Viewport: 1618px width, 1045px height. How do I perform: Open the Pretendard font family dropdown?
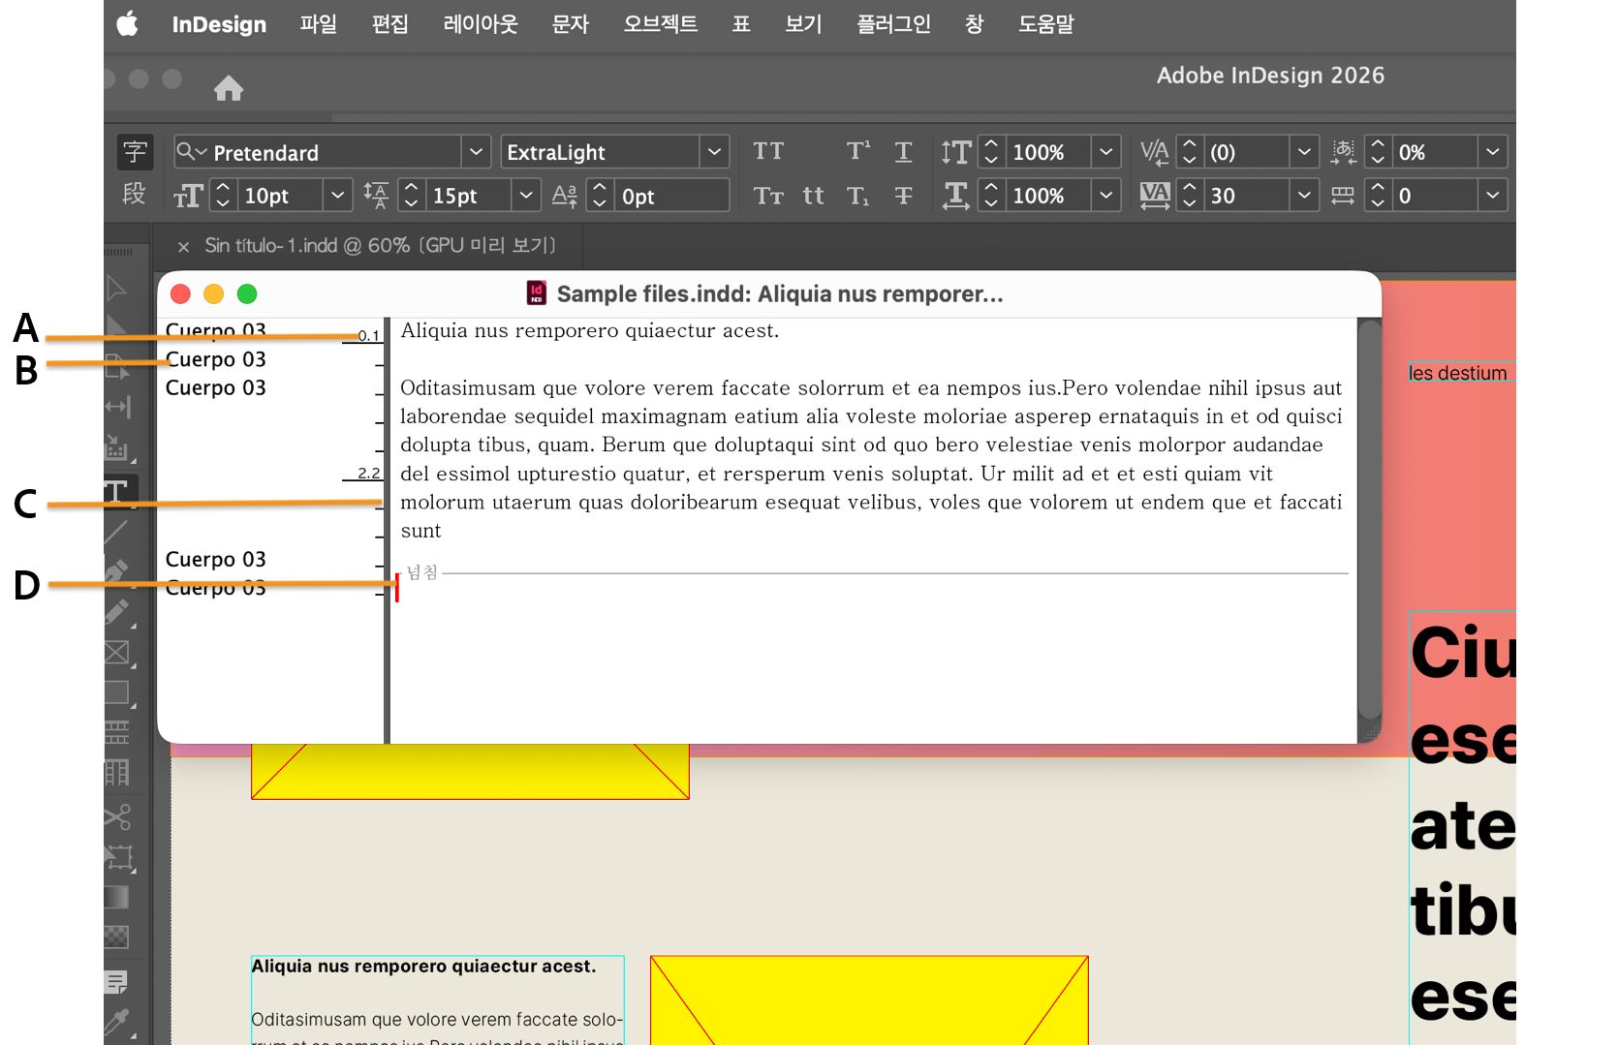coord(475,152)
